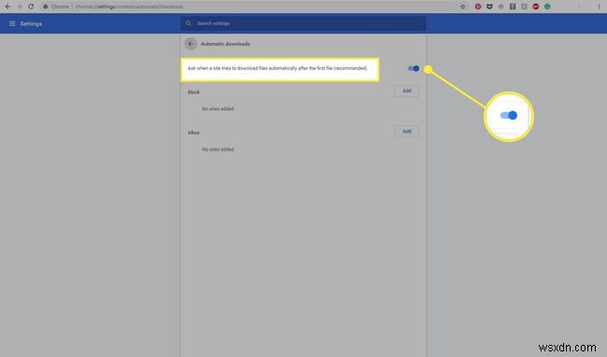Click the Settings title text
The image size is (607, 357).
31,24
